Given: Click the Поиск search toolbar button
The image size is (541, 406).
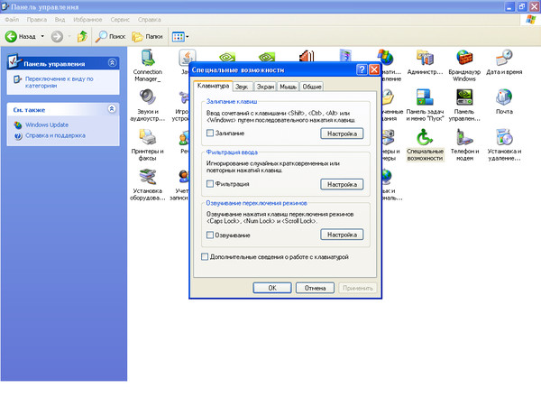Looking at the screenshot, I should click(110, 36).
